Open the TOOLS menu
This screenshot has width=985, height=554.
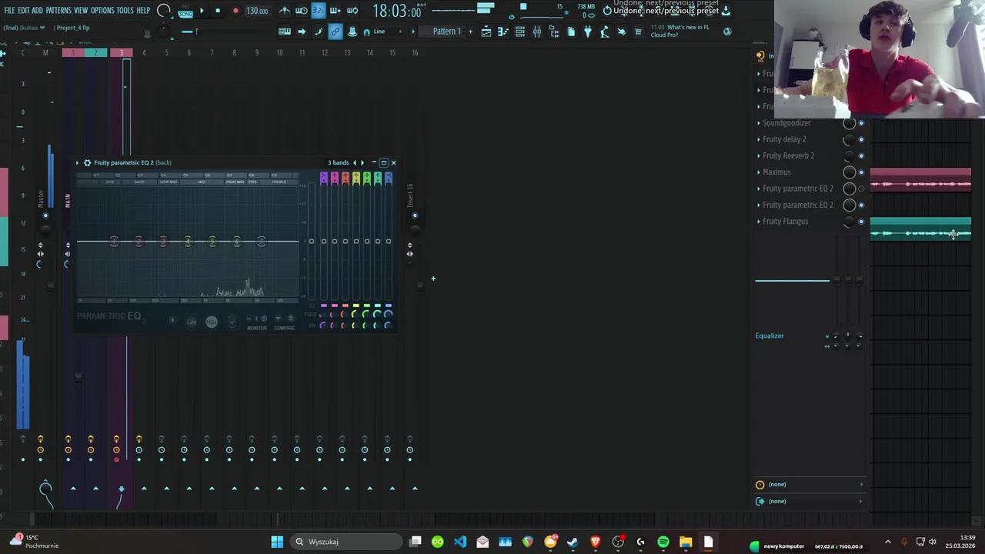click(125, 11)
